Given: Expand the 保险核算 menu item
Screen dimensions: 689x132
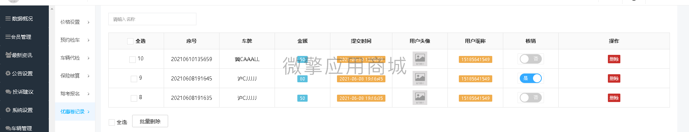Looking at the screenshot, I should pos(75,76).
